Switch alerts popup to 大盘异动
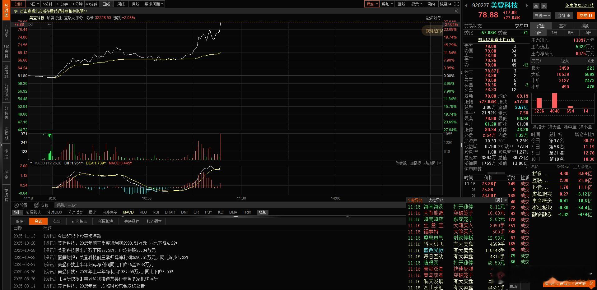Screen dimensions: 597x290 click(x=436, y=200)
